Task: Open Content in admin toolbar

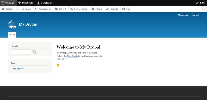Action: pos(8,9)
